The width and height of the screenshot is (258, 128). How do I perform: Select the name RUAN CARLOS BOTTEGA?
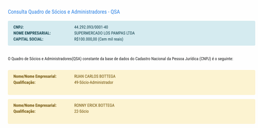click(x=95, y=77)
